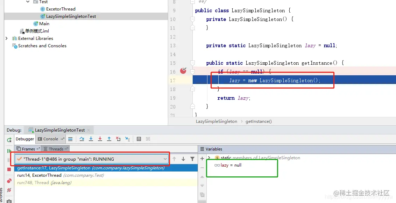The image size is (396, 203).
Task: Select frame run:748, Thread
Action: tap(106, 182)
